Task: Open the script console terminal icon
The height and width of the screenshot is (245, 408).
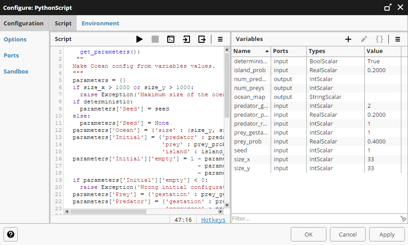Action: 171,39
